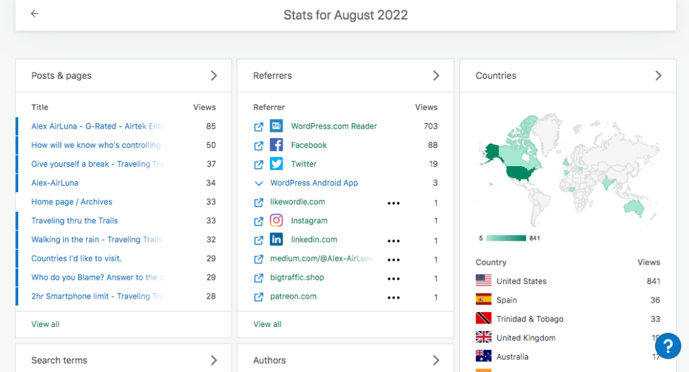Expand the Referrers panel using its chevron
The image size is (689, 372).
pos(436,76)
